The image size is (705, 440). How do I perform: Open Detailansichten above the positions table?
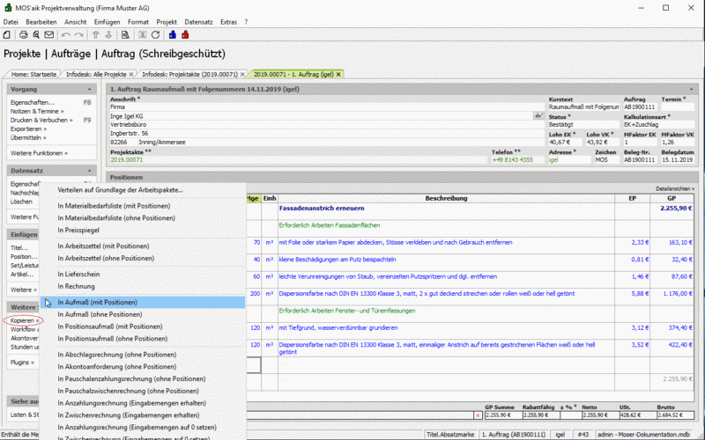[674, 189]
